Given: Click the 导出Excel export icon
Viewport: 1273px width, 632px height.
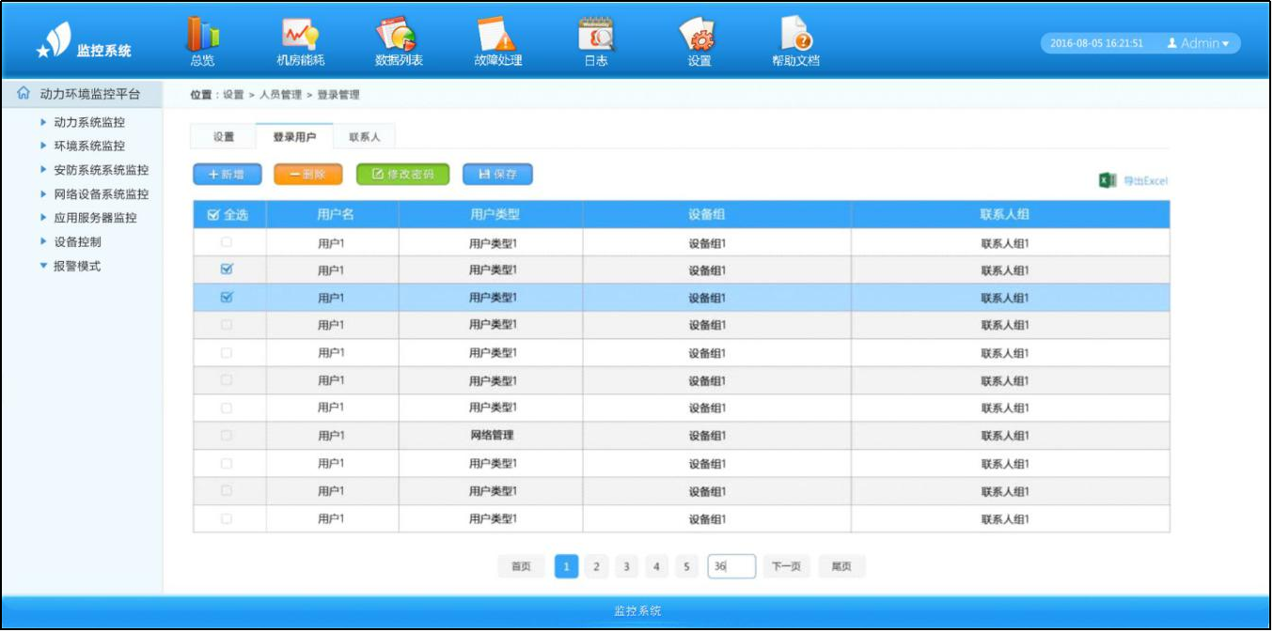Looking at the screenshot, I should [1108, 180].
